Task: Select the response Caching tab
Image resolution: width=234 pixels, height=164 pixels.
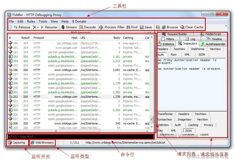Action: (x=193, y=125)
